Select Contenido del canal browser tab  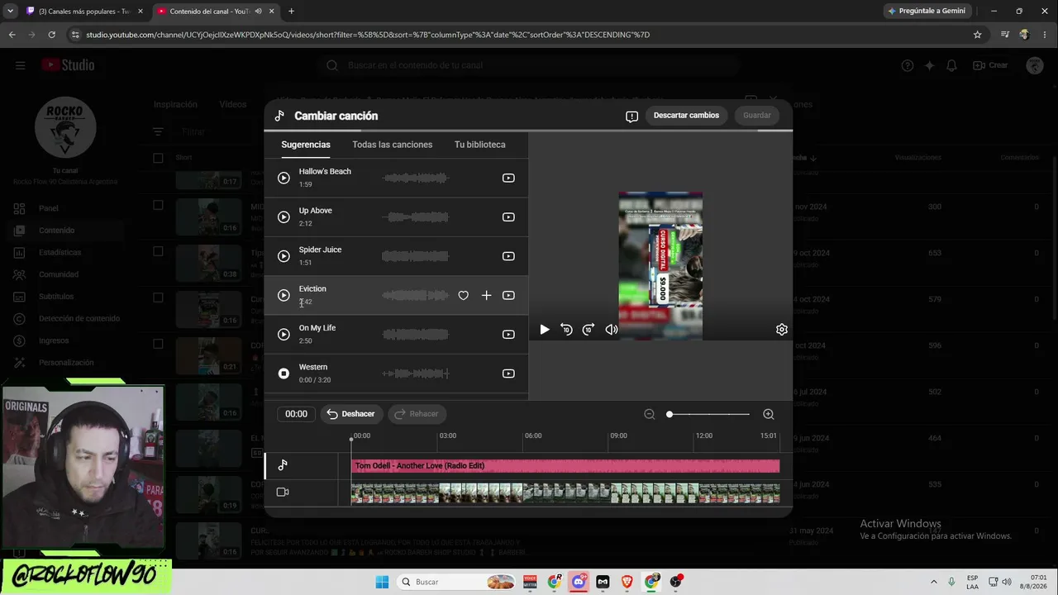coord(215,12)
